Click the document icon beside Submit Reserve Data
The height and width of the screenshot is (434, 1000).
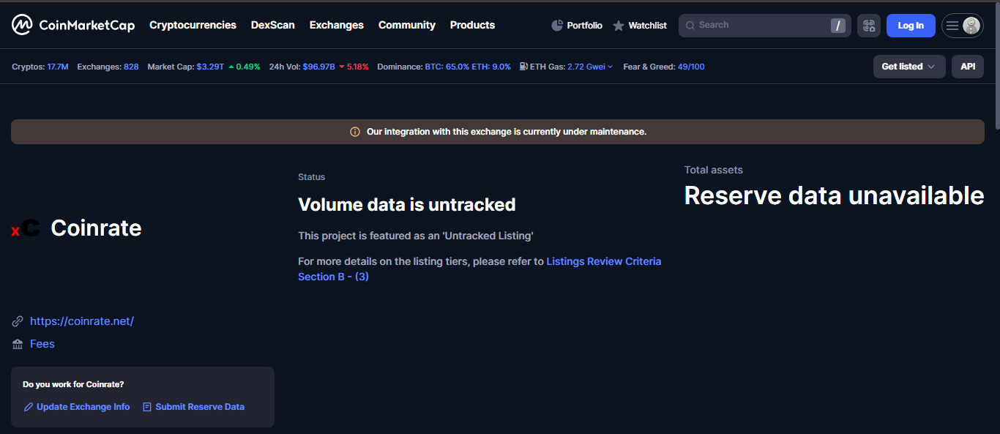(x=147, y=406)
